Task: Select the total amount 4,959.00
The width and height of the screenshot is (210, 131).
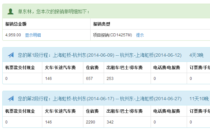Action: [x=13, y=35]
